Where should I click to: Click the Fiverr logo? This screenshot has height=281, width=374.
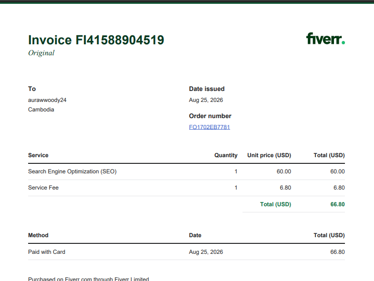point(325,39)
